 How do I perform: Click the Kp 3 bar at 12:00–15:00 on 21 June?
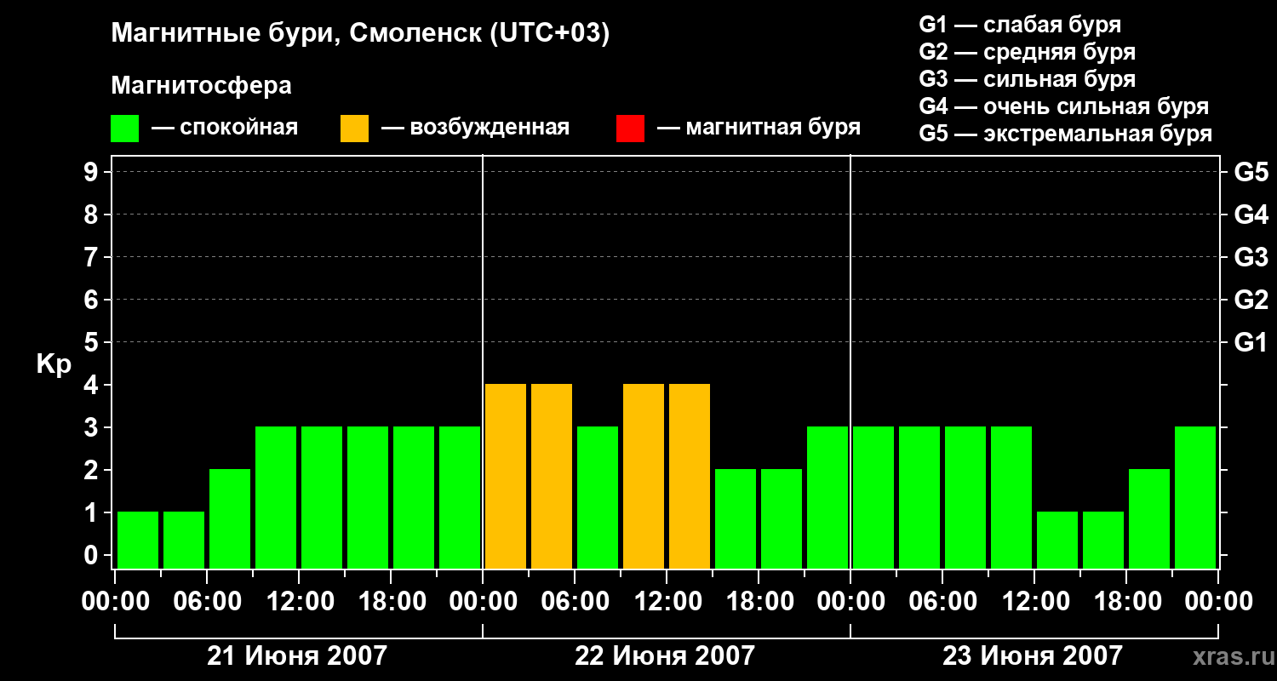(322, 497)
